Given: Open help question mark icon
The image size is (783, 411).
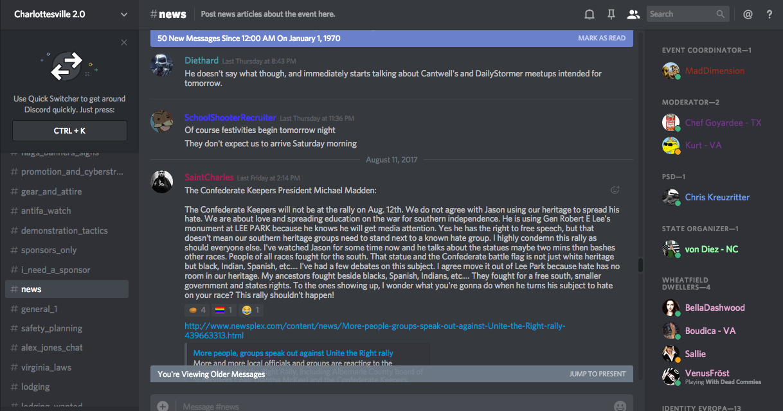Looking at the screenshot, I should pos(770,14).
